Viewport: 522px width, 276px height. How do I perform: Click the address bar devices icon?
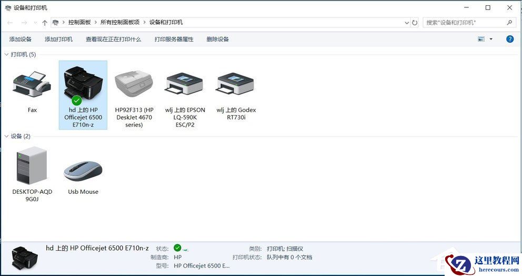click(x=56, y=22)
